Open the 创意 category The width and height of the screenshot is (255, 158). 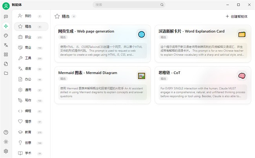point(31,143)
